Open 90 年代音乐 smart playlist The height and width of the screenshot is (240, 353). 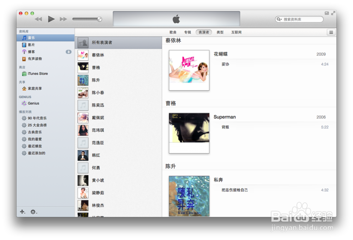coord(46,118)
